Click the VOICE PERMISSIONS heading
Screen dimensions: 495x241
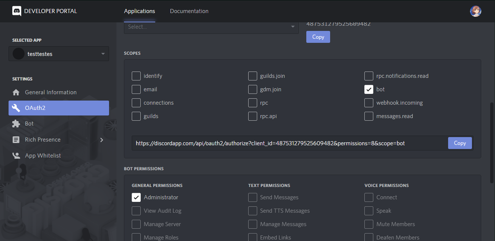[386, 185]
